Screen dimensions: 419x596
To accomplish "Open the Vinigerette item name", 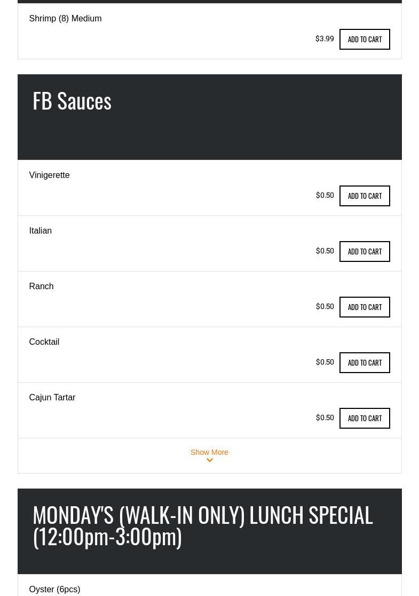I will point(49,175).
